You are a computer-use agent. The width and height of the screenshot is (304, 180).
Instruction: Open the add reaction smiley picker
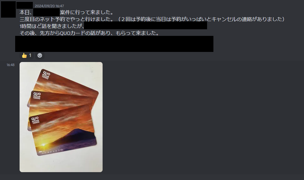40,55
